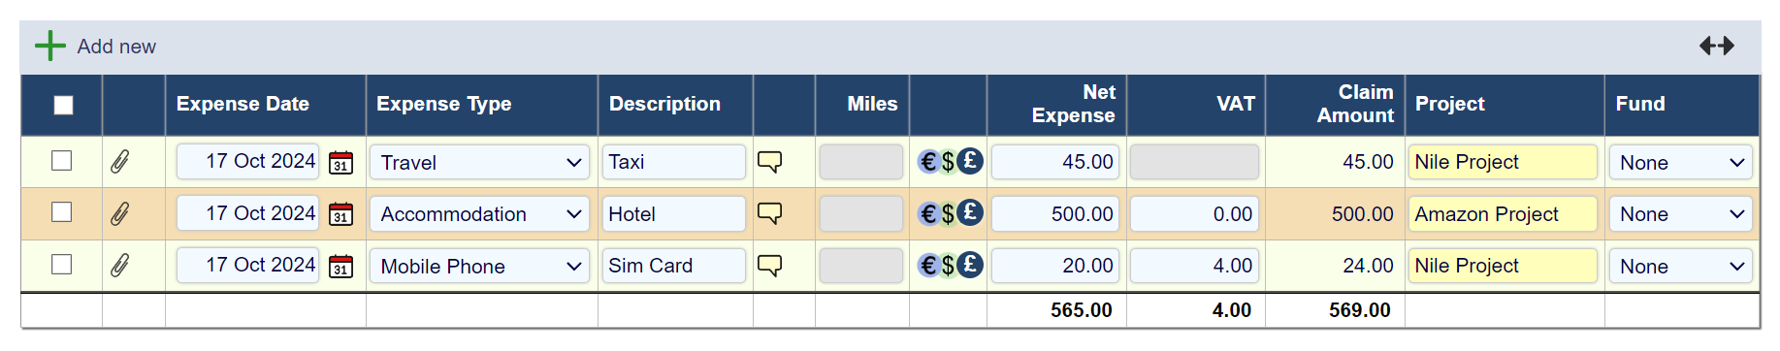Viewport: 1780px width, 351px height.
Task: Expand the Accommodation expense type dropdown
Action: coord(479,213)
